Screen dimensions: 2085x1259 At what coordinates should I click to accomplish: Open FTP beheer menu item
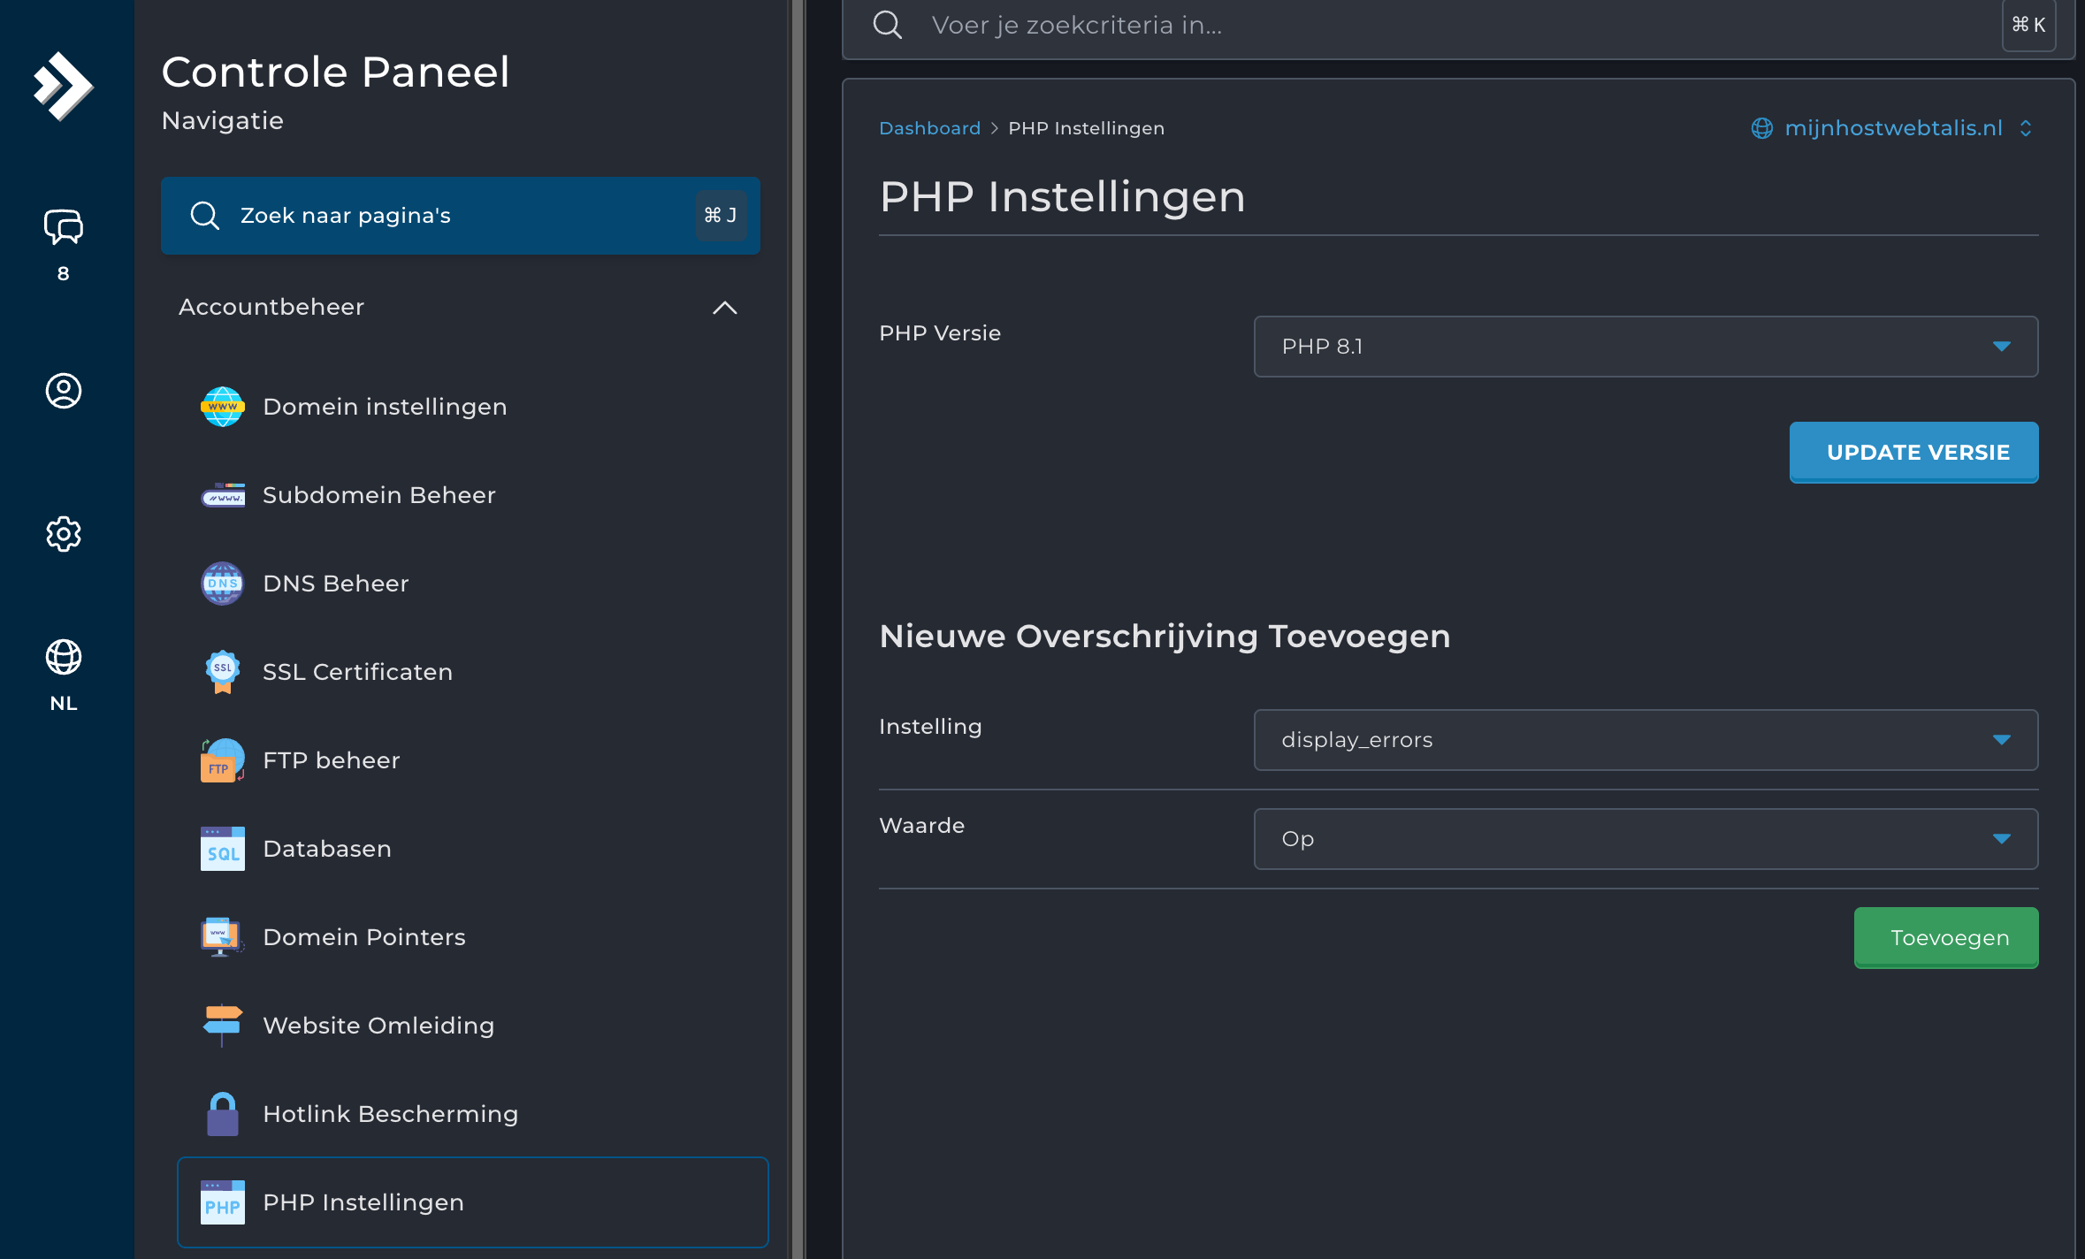(x=473, y=760)
